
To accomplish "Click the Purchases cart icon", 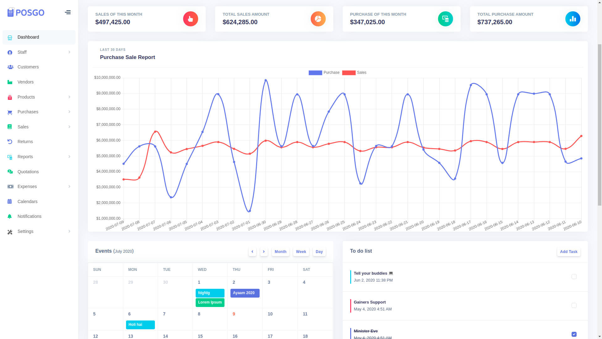I will pyautogui.click(x=10, y=112).
